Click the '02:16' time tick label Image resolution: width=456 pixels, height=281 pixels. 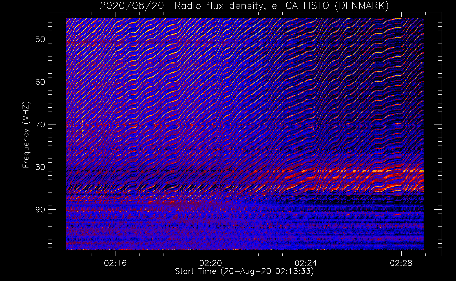(115, 263)
